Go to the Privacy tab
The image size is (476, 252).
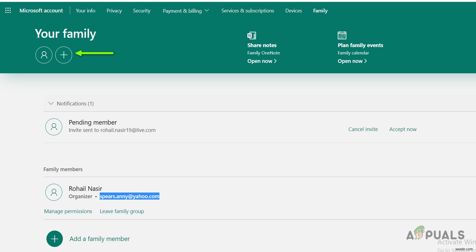(114, 11)
